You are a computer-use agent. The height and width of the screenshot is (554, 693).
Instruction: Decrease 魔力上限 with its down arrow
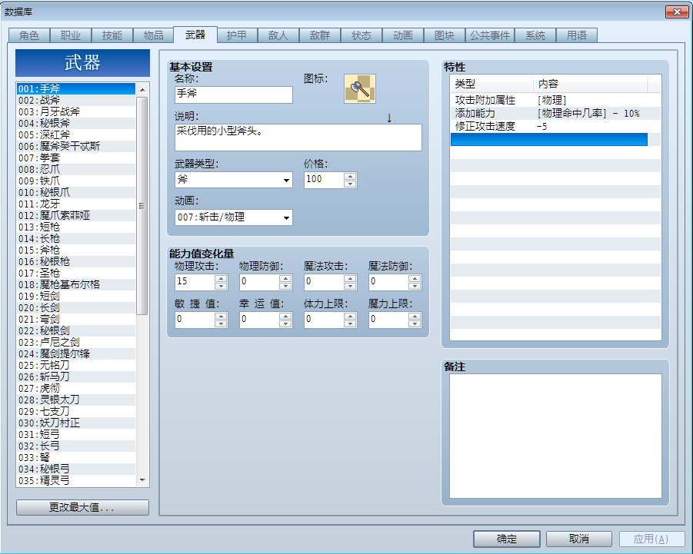(x=415, y=323)
